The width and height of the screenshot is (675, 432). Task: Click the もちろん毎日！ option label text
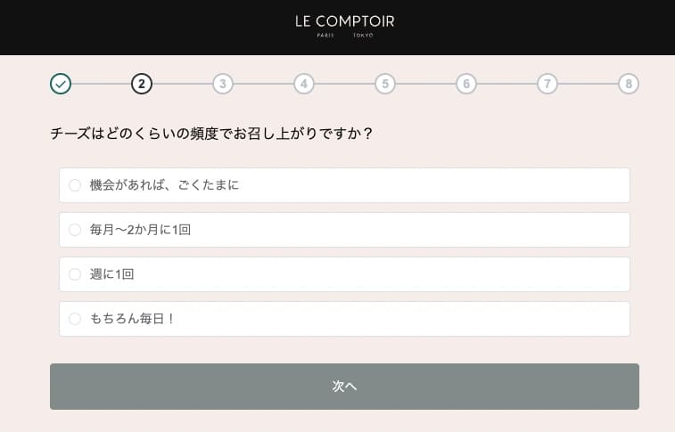132,319
